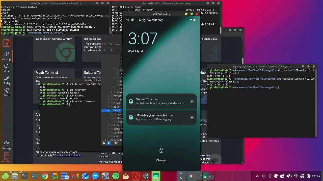The height and width of the screenshot is (181, 323).
Task: Click the Discover Trust notification icon
Action: pos(131,101)
